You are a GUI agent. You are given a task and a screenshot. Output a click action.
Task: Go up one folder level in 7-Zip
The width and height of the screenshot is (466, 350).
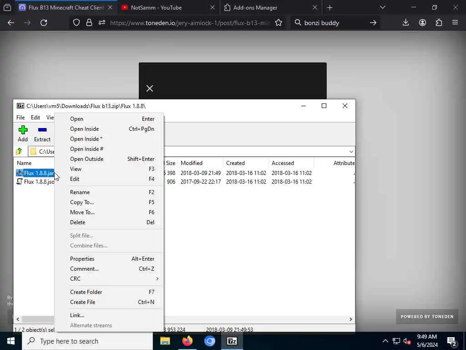pyautogui.click(x=19, y=151)
